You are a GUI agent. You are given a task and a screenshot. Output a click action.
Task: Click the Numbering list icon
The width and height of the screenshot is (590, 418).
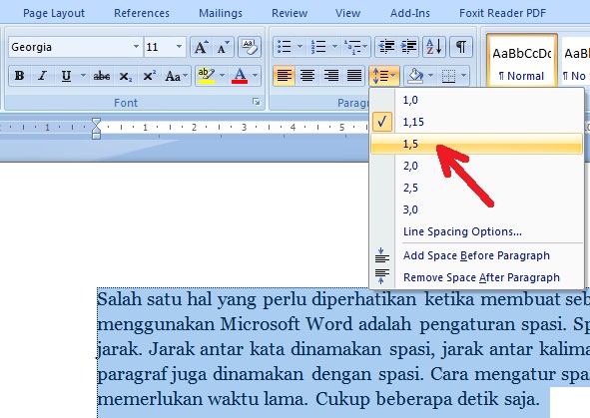click(x=318, y=47)
